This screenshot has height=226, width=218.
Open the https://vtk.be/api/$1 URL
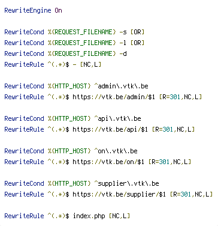[x=110, y=129]
